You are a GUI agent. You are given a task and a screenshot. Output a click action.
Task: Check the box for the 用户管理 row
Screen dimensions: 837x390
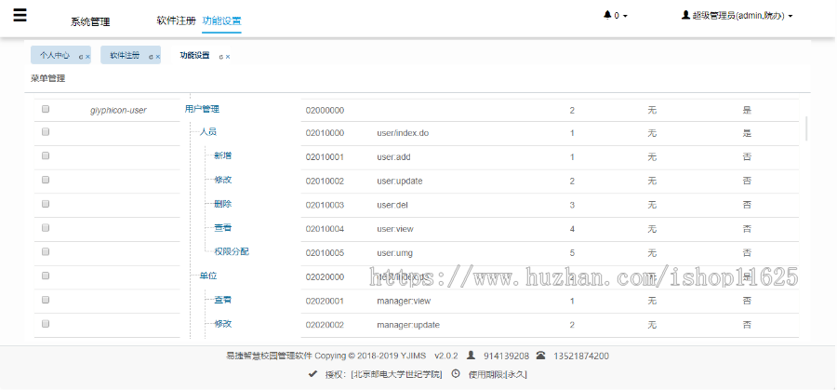(46, 109)
